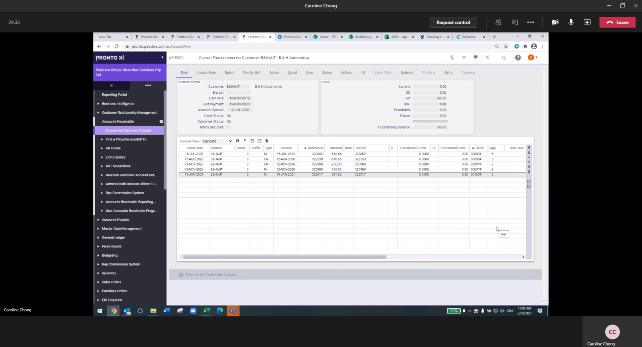Screen dimensions: 642x347
Task: Expand Business Intelligence menu
Action: click(x=118, y=104)
